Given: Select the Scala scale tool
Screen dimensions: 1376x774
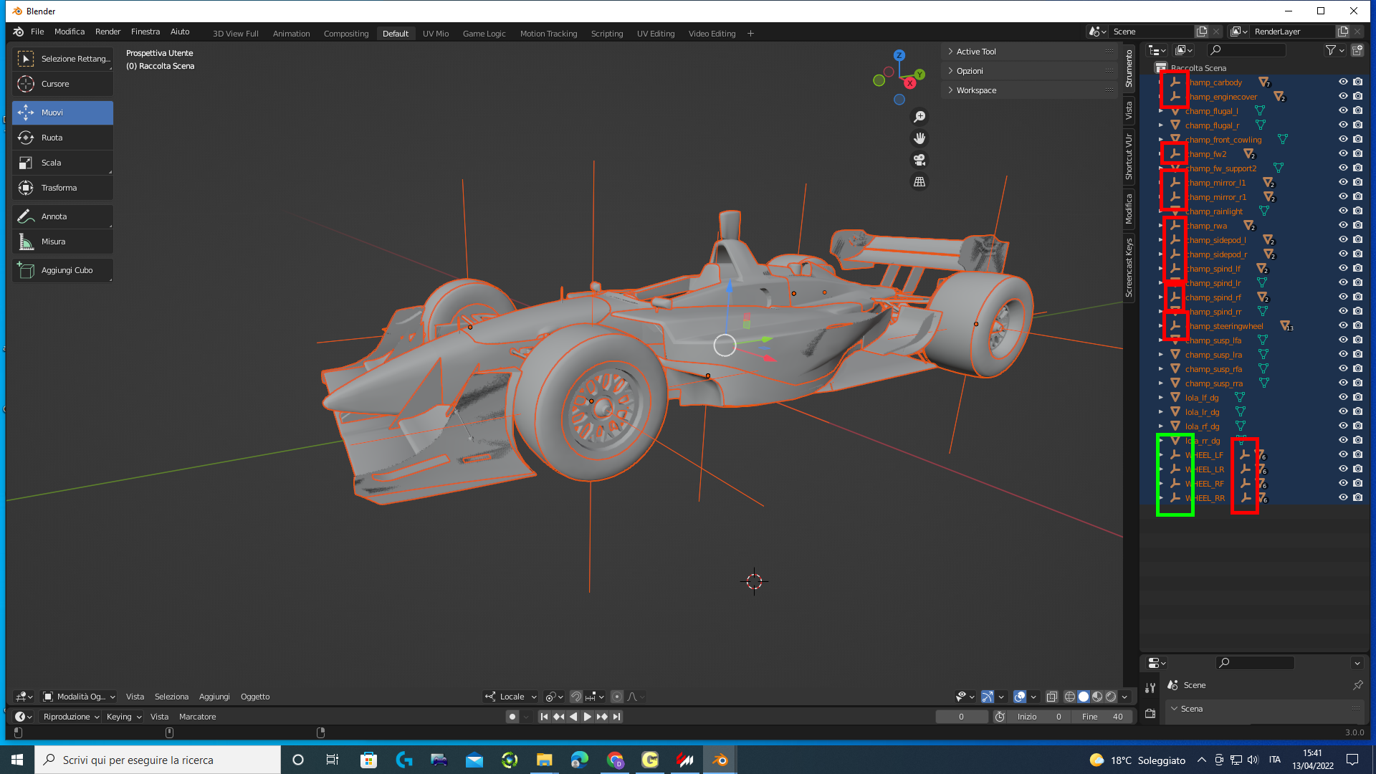Looking at the screenshot, I should [62, 163].
